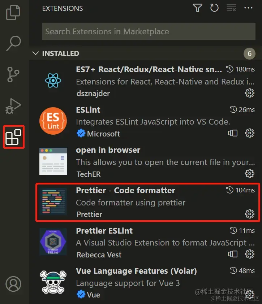Screen dimensions: 262x304
Task: Refresh the extensions list
Action: tap(214, 8)
